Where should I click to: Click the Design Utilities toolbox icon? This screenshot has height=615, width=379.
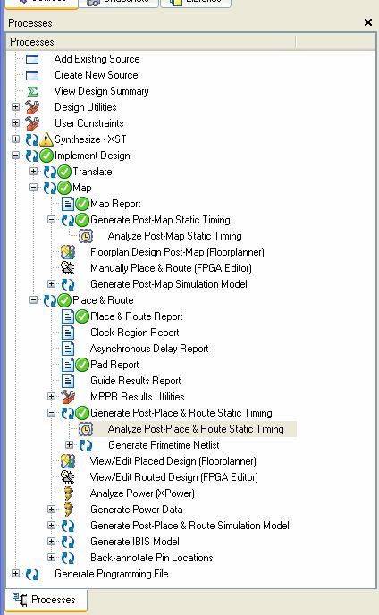(32, 107)
